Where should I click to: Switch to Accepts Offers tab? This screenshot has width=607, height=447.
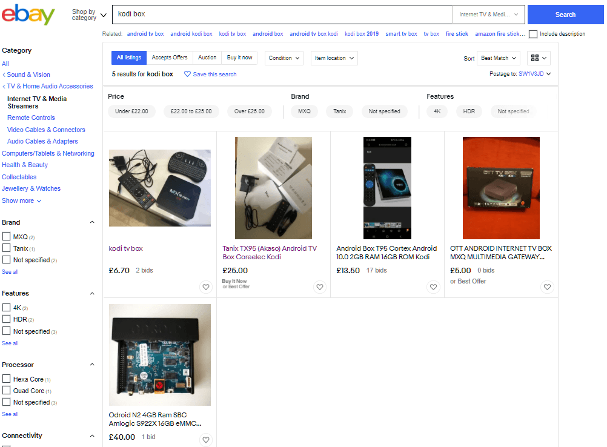coord(170,58)
